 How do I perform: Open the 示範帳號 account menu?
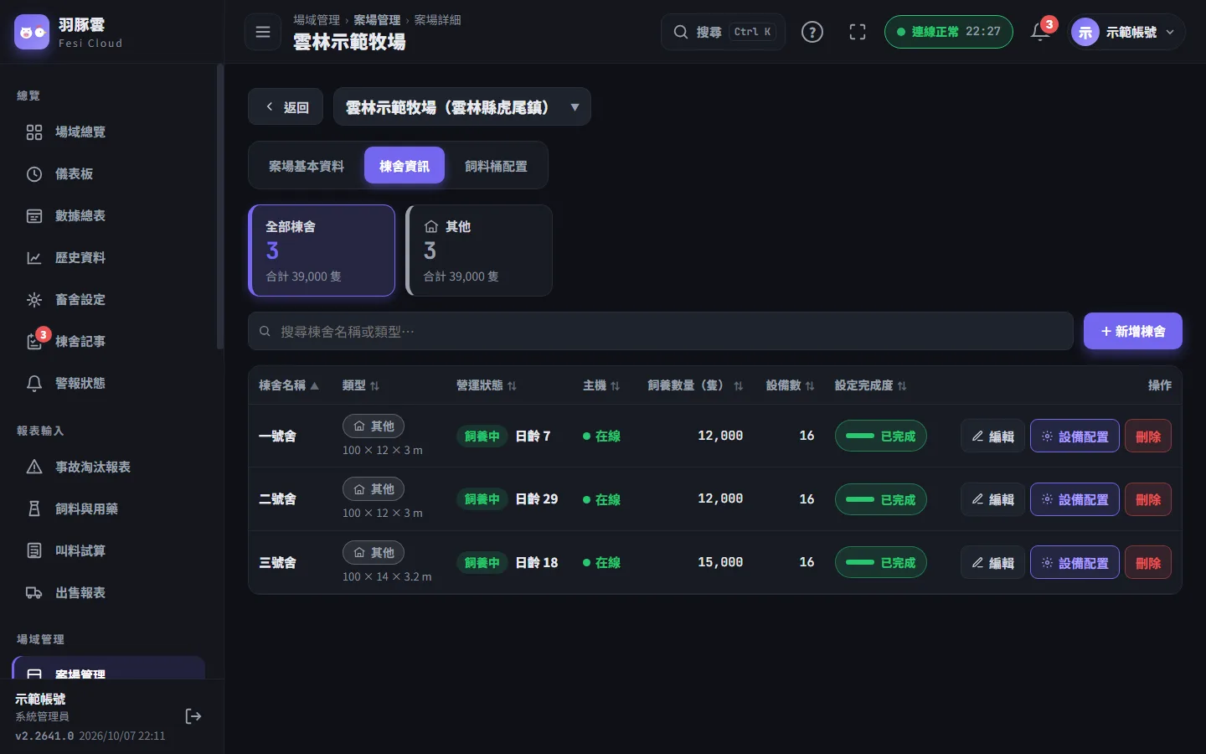(1126, 32)
